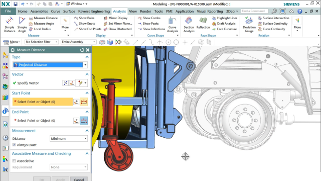321x181 pixels.
Task: Collapse the Vector section
Action: [x=87, y=74]
